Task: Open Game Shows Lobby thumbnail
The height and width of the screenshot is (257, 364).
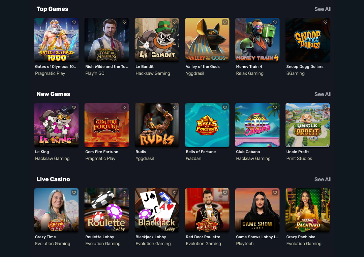Action: (257, 210)
